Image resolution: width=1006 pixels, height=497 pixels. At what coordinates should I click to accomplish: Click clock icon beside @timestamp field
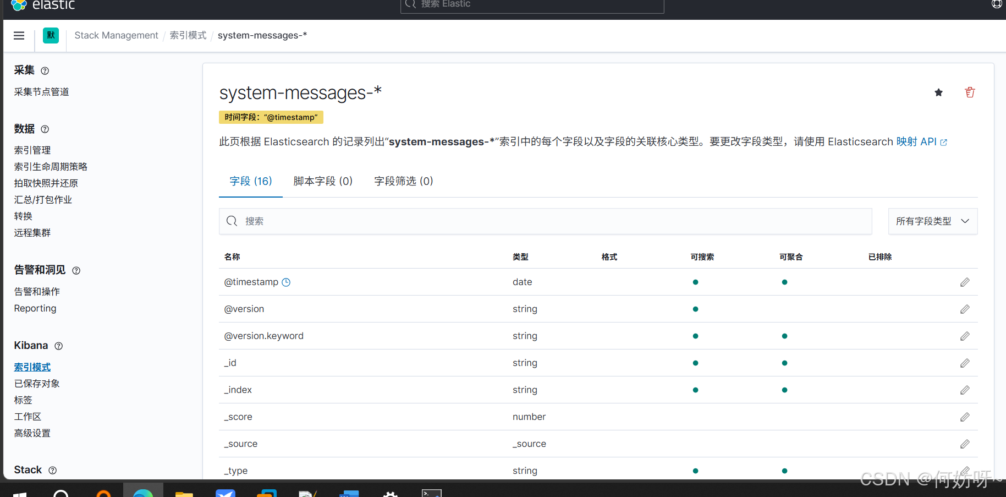coord(286,282)
